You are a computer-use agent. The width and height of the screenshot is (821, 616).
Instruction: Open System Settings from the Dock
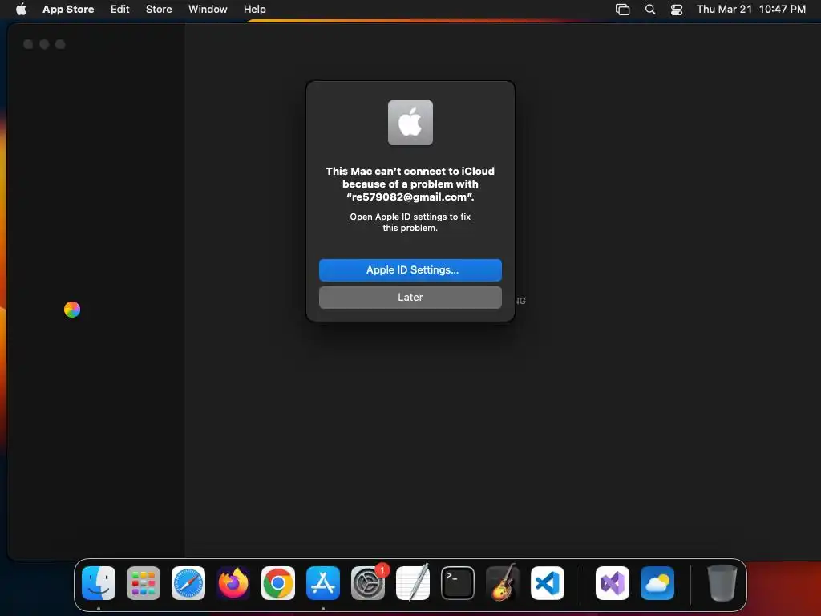pyautogui.click(x=368, y=582)
